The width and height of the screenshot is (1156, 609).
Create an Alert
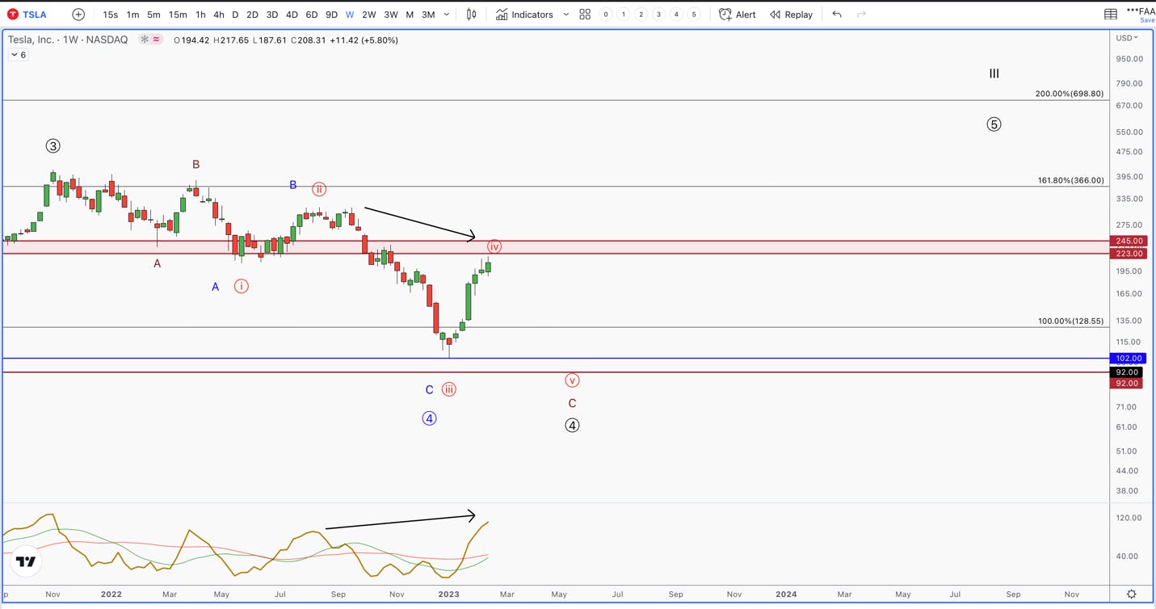coord(738,15)
